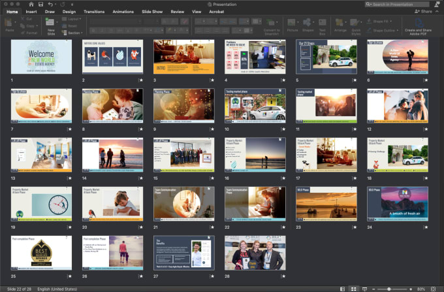Open the Arrange menu
The height and width of the screenshot is (292, 444).
click(x=340, y=25)
